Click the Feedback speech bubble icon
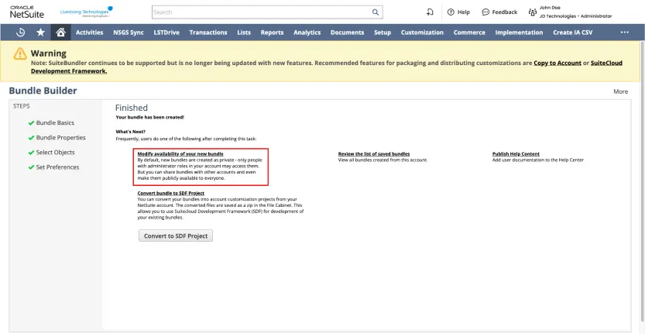The image size is (645, 334). (485, 12)
